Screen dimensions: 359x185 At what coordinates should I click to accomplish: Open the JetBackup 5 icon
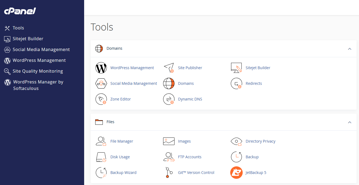[236, 173]
